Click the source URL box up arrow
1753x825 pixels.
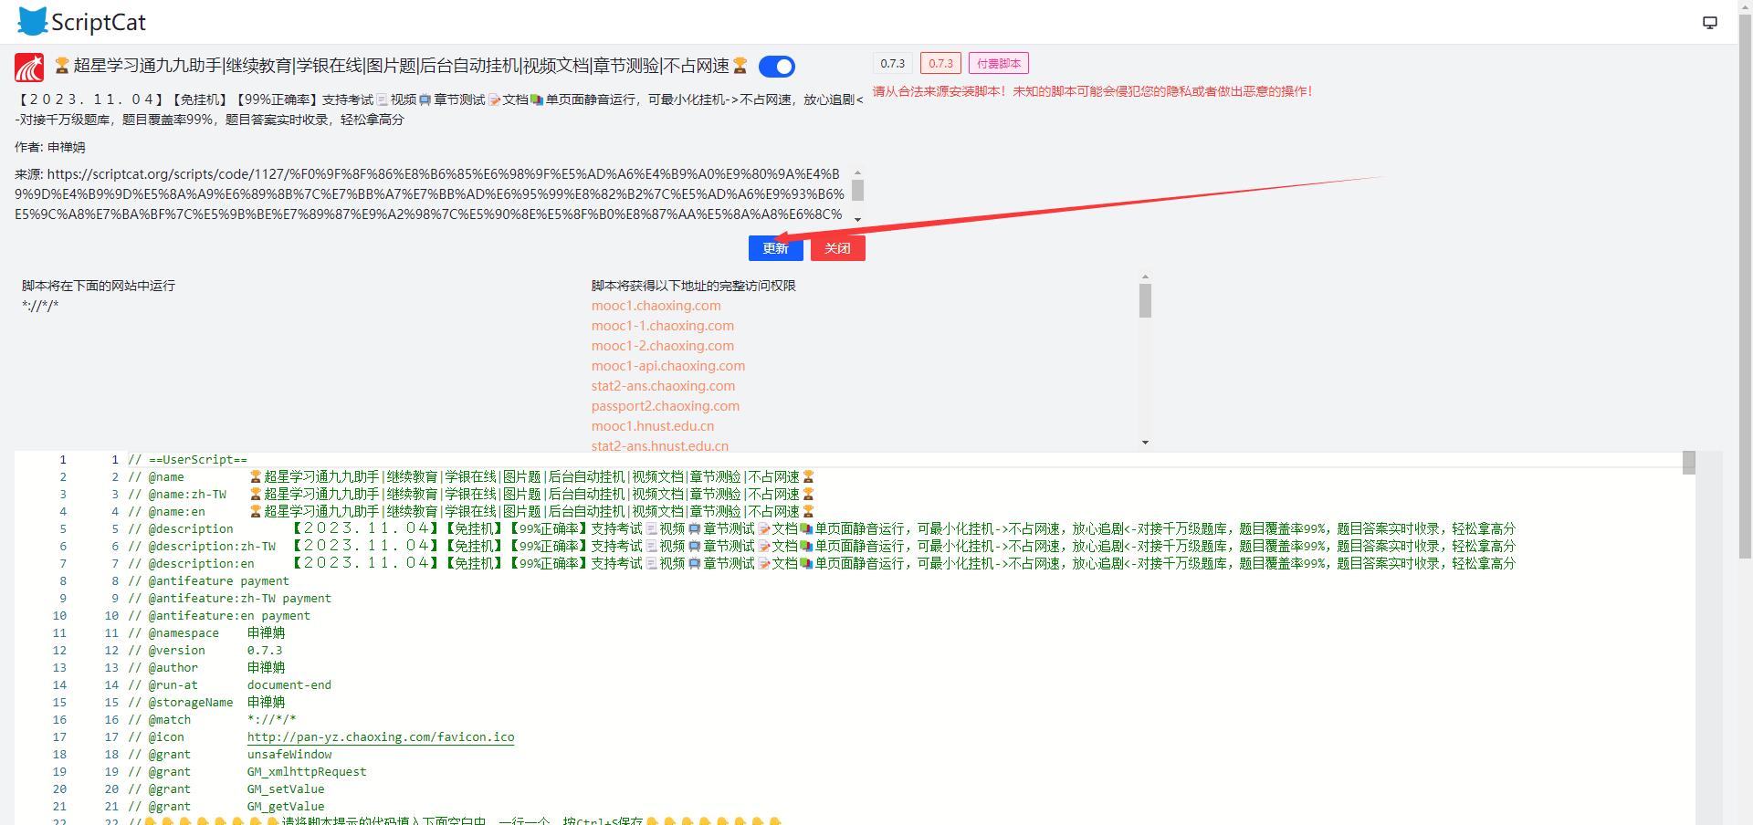pyautogui.click(x=857, y=172)
